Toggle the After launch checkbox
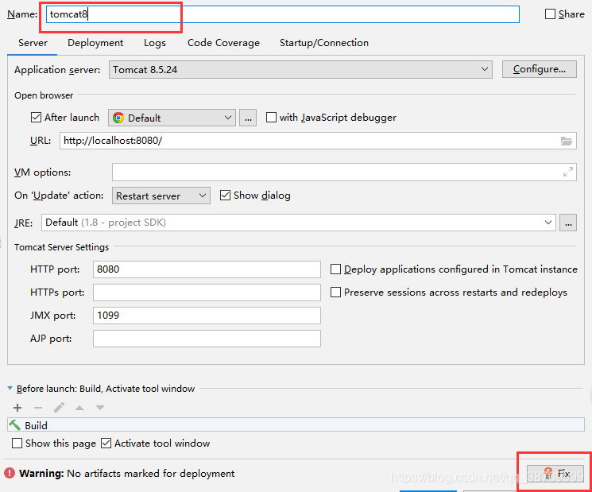The height and width of the screenshot is (492, 592). coord(36,118)
